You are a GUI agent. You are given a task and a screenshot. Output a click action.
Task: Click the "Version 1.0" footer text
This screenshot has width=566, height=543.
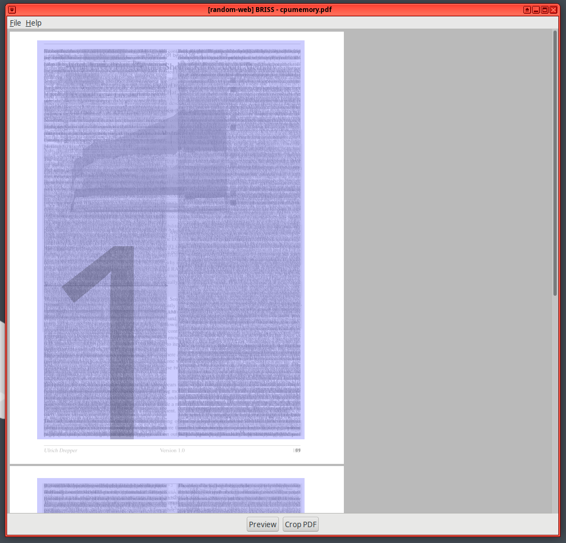tap(172, 450)
